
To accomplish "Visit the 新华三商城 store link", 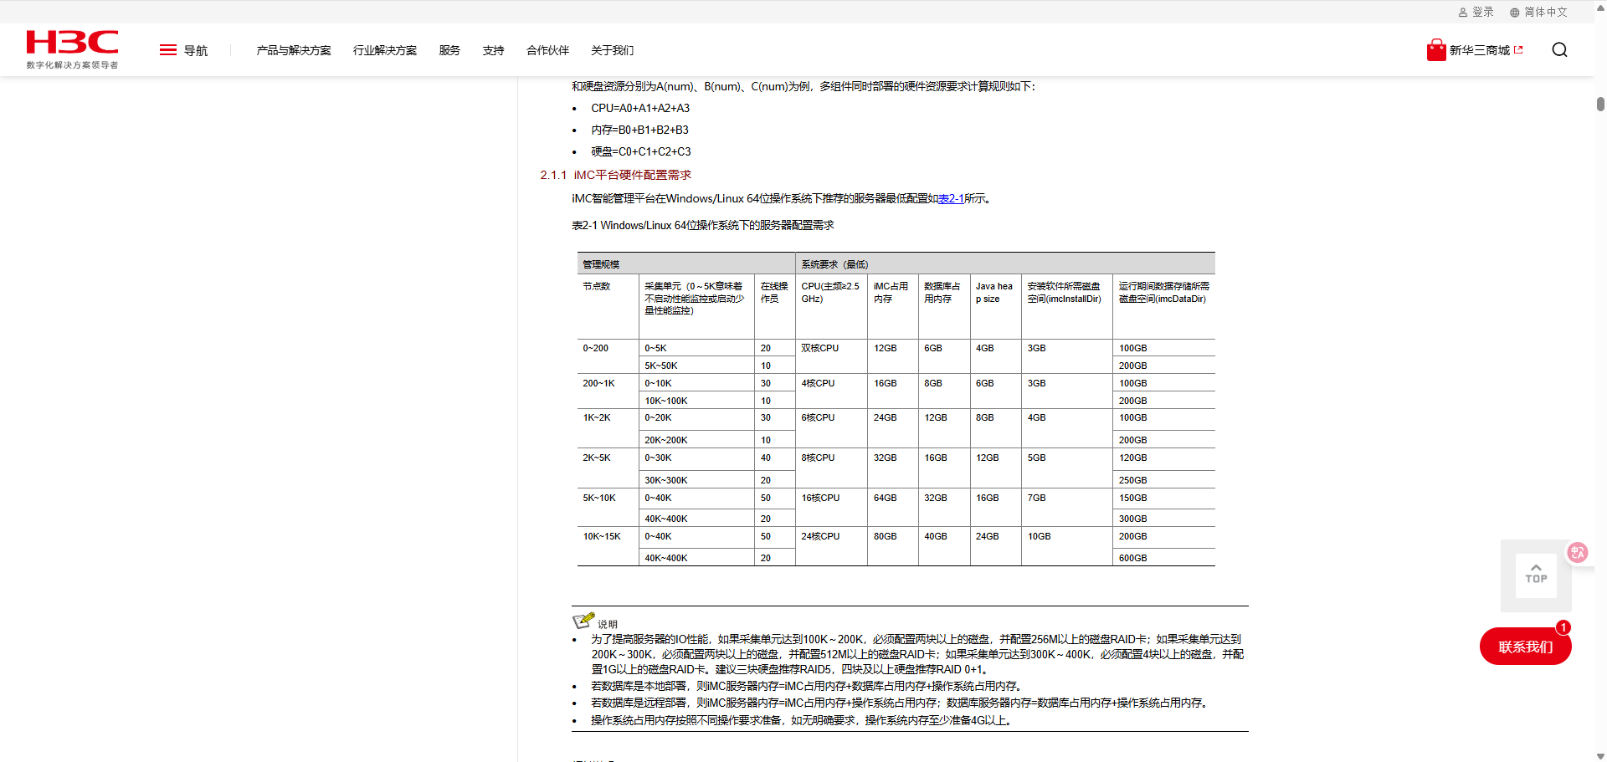I will pyautogui.click(x=1480, y=50).
